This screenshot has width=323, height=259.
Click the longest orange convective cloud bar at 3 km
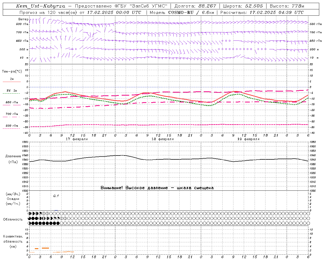pyautogui.click(x=45, y=248)
